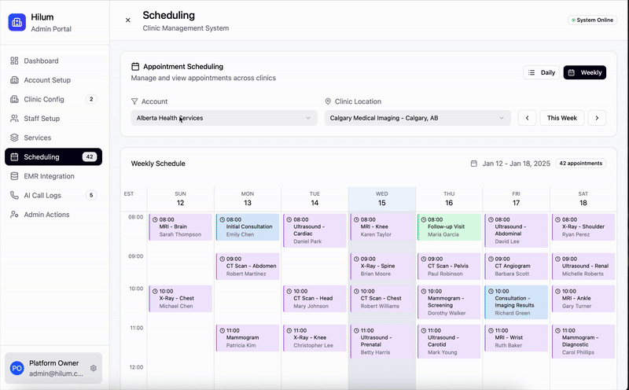Open Admin Actions menu item

point(46,215)
